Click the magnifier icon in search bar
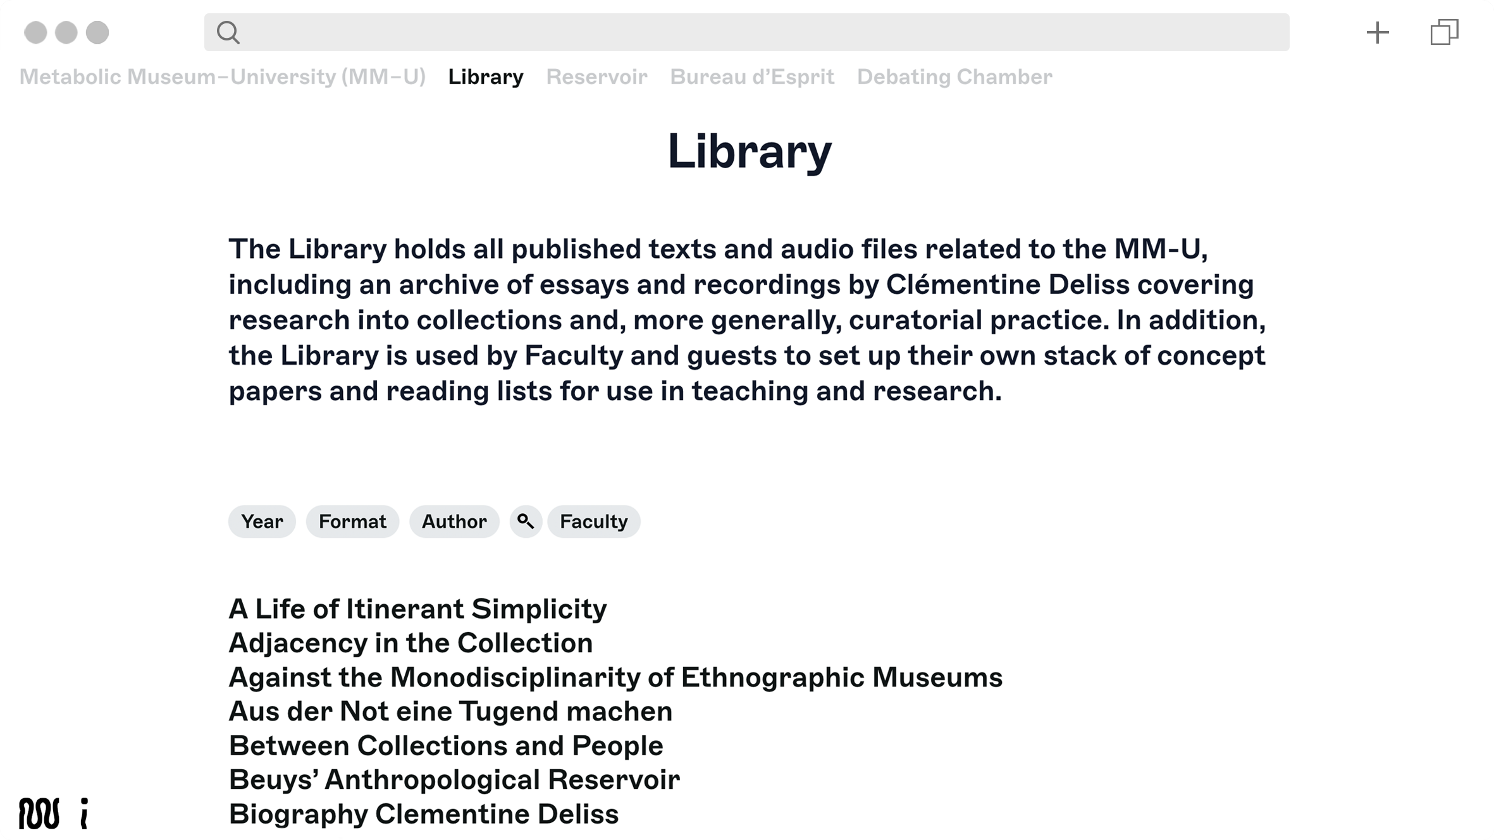 tap(228, 32)
